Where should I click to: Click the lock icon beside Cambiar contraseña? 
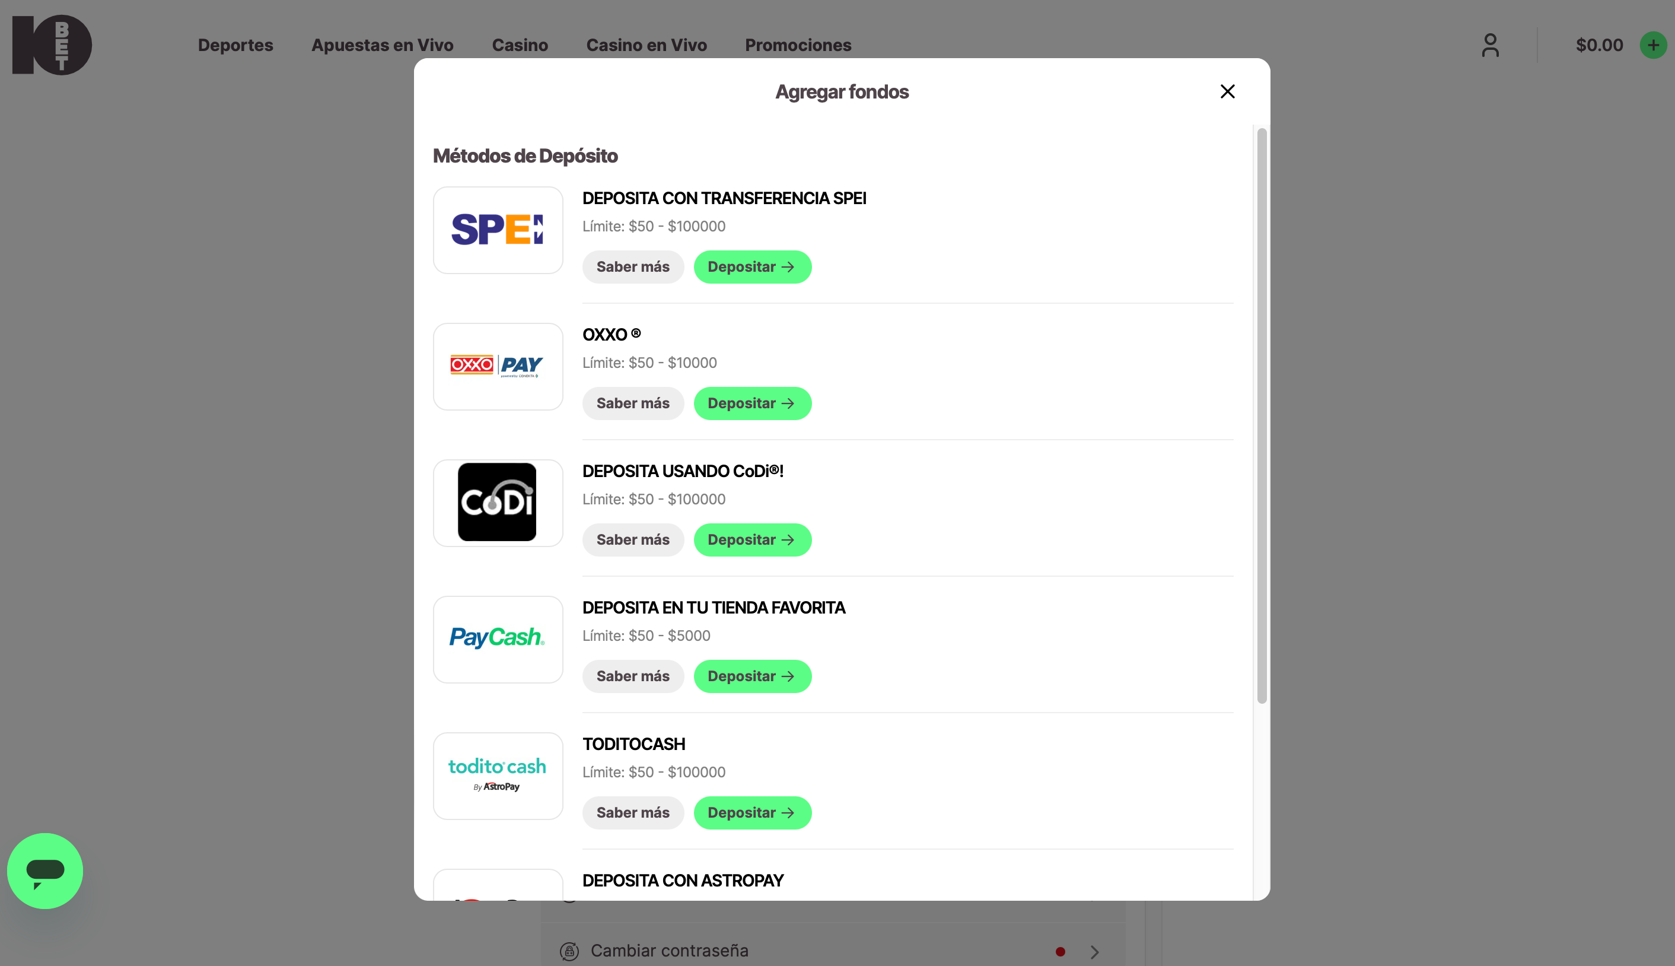click(x=569, y=951)
